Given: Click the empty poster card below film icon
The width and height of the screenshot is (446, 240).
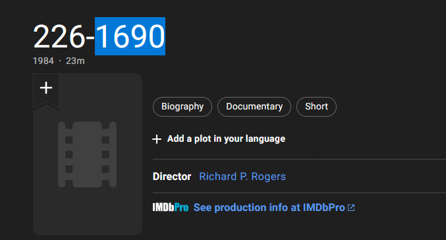Looking at the screenshot, I should pos(88,212).
